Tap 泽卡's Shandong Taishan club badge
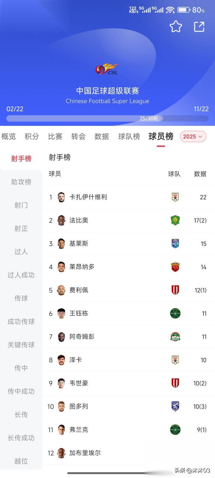Screen dimensions: 215x478 (x=175, y=360)
